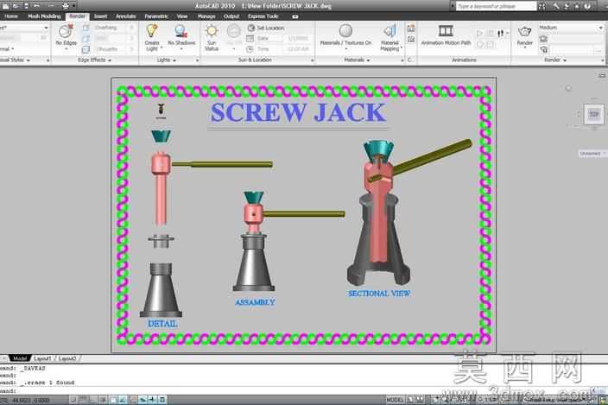Open the Home ribbon tab

click(11, 16)
